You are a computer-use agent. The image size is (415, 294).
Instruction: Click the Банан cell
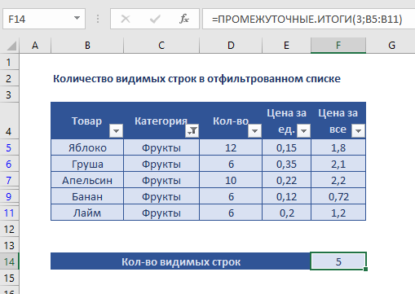(x=87, y=196)
